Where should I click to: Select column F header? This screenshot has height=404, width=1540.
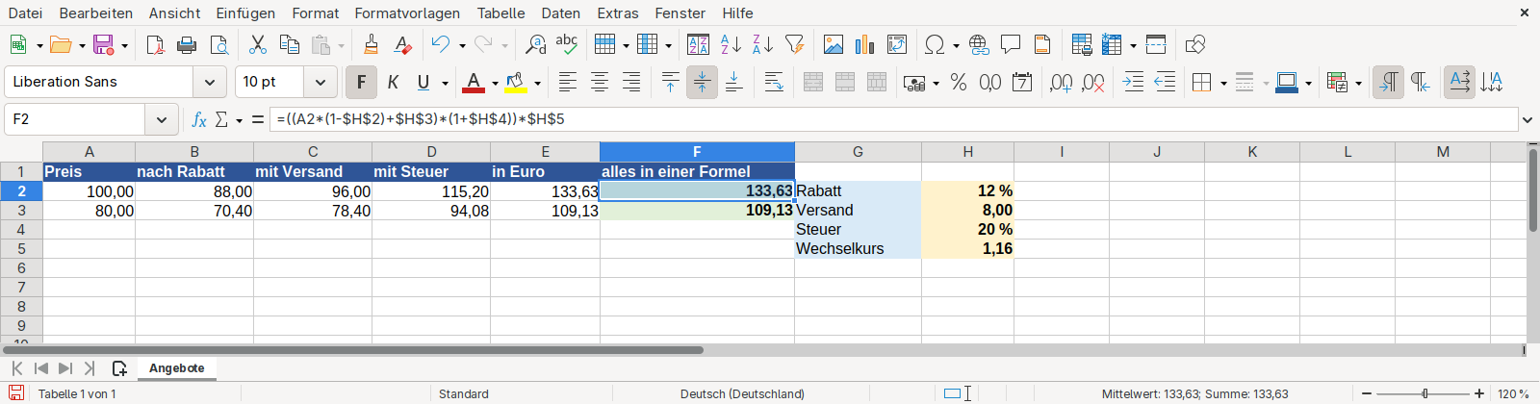click(x=697, y=152)
